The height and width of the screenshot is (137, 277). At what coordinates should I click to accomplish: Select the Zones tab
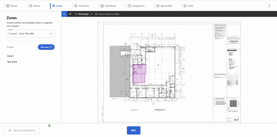pos(57,6)
